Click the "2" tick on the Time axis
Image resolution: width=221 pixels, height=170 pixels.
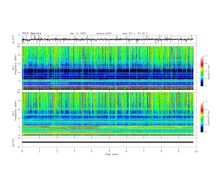tap(57, 151)
